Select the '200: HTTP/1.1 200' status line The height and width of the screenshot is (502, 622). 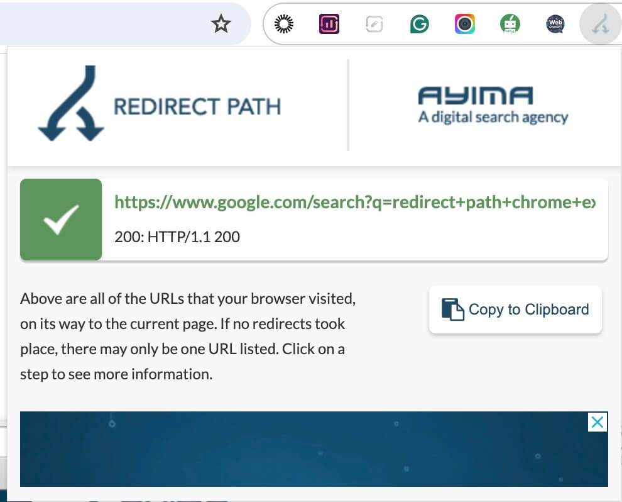(177, 237)
